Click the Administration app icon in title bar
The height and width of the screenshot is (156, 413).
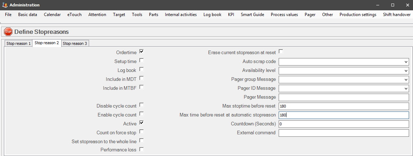5,5
